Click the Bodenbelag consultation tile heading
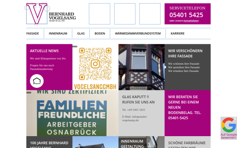 184,107
